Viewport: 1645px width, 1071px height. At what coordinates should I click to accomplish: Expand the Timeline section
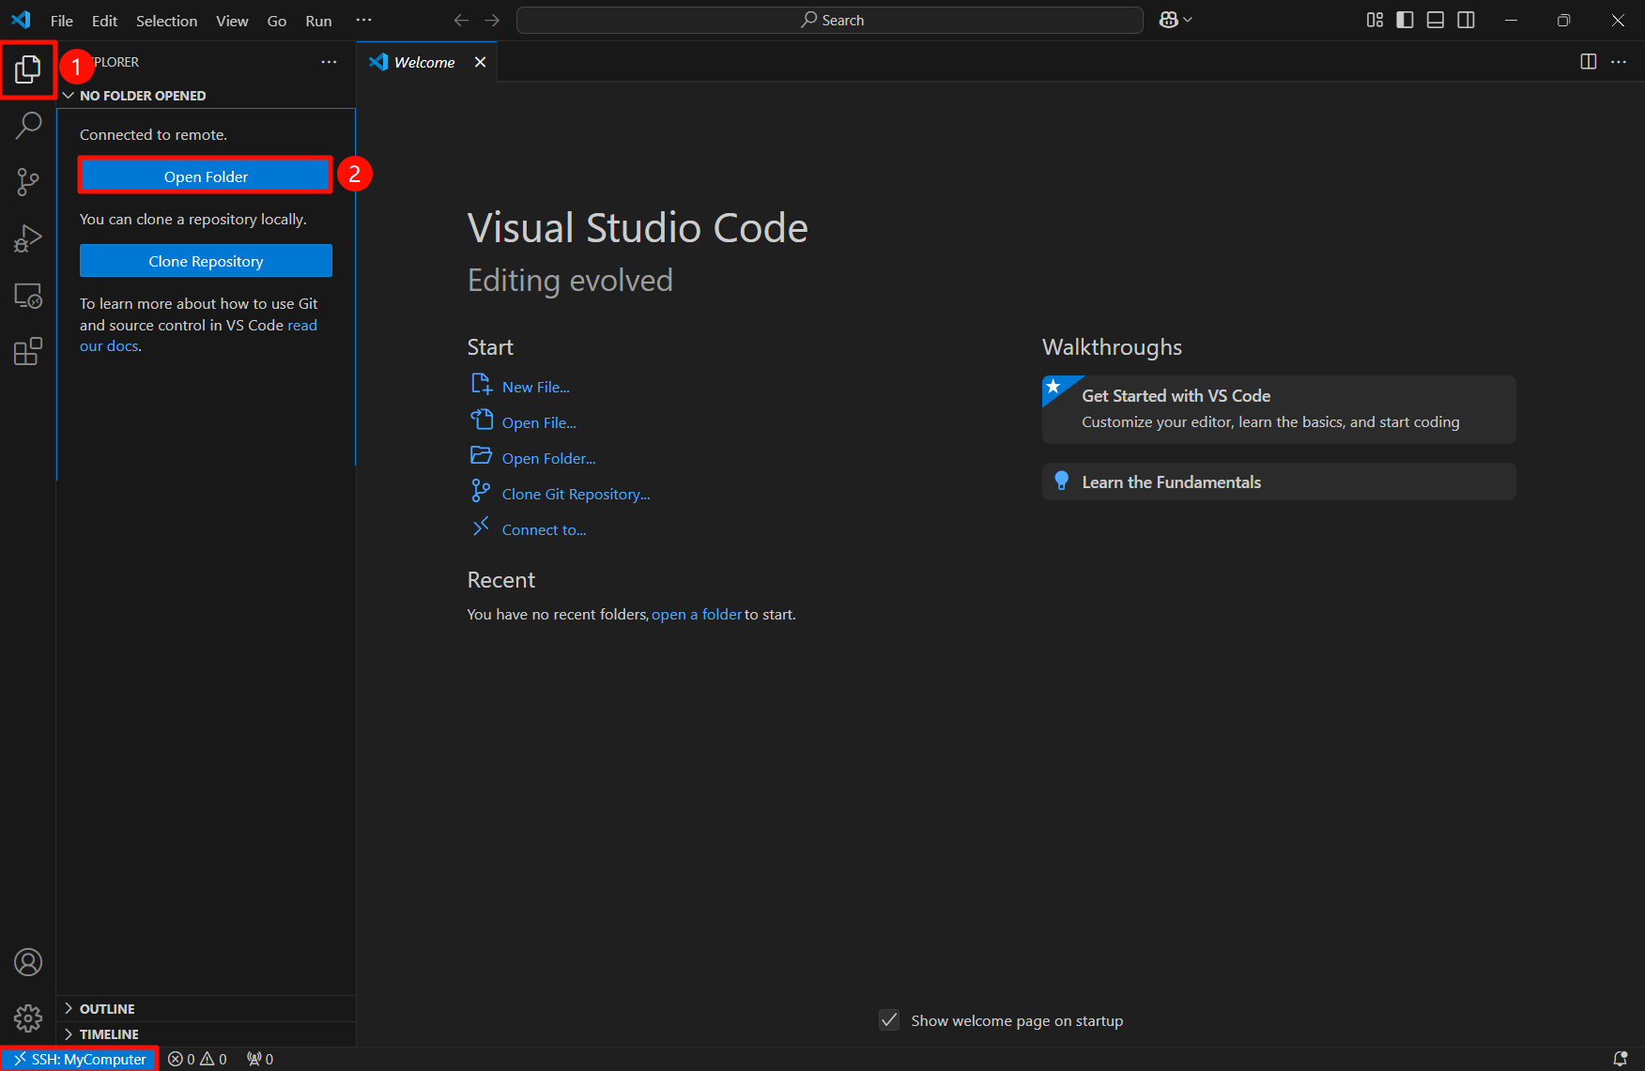pyautogui.click(x=109, y=1034)
